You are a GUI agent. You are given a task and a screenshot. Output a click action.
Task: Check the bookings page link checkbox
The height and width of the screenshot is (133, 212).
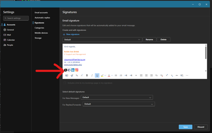coord(65,83)
